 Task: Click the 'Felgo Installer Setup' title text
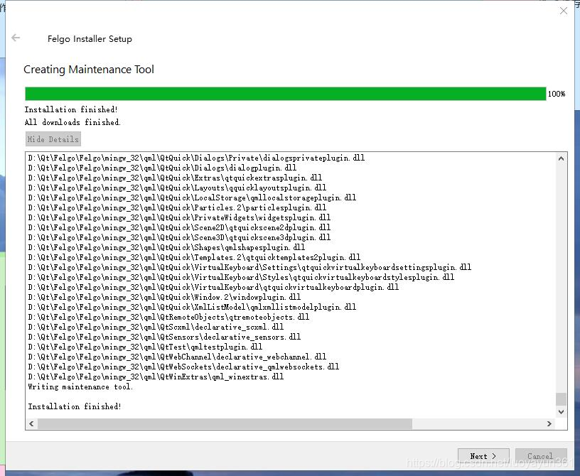click(x=90, y=39)
